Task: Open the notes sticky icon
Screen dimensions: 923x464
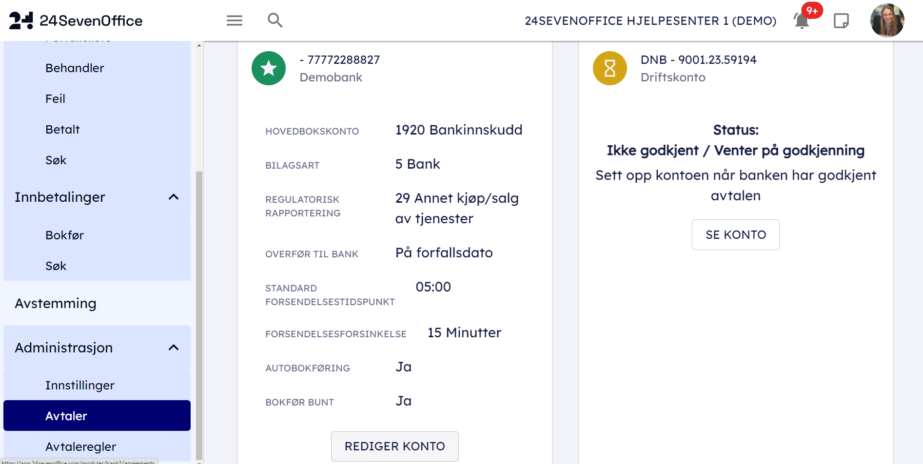Action: click(841, 21)
